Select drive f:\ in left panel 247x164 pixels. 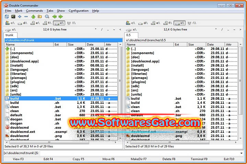pos(47,23)
